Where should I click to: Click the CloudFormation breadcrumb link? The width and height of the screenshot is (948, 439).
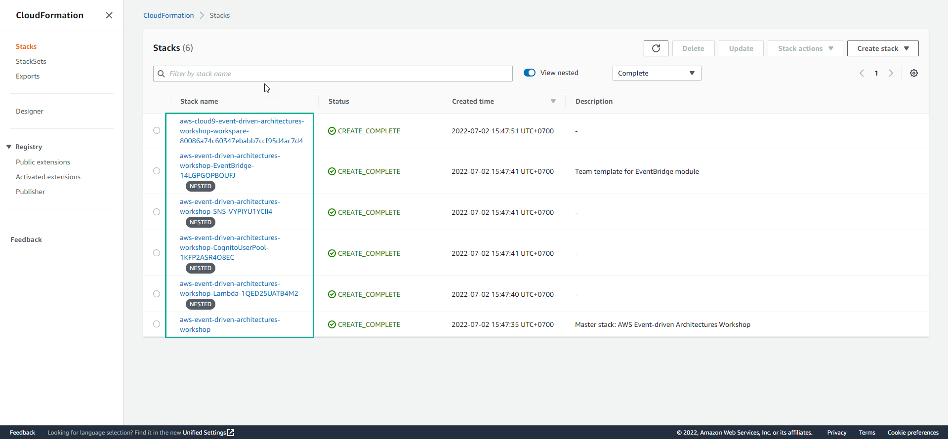pos(168,15)
